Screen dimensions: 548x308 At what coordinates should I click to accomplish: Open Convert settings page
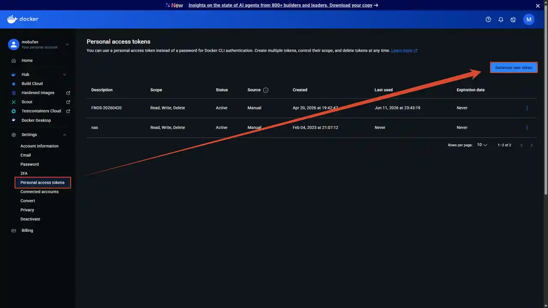pyautogui.click(x=28, y=201)
